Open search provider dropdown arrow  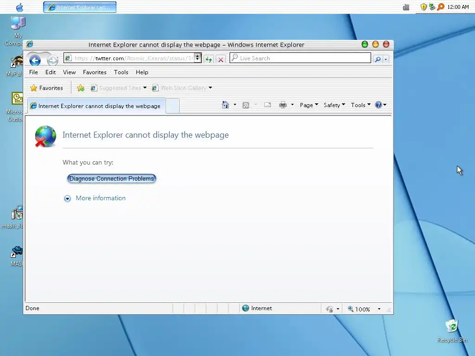click(x=385, y=59)
